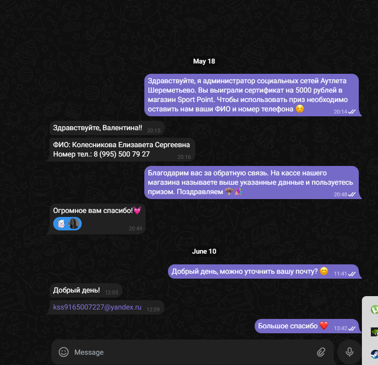Image resolution: width=378 pixels, height=365 pixels.
Task: Click the May 18 date separator
Action: (204, 61)
